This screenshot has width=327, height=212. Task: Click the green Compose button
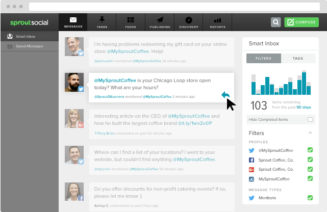301,22
